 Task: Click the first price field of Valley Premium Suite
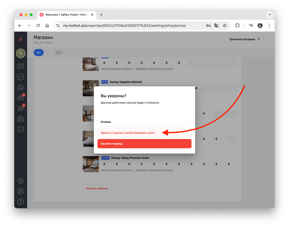[x=107, y=164]
